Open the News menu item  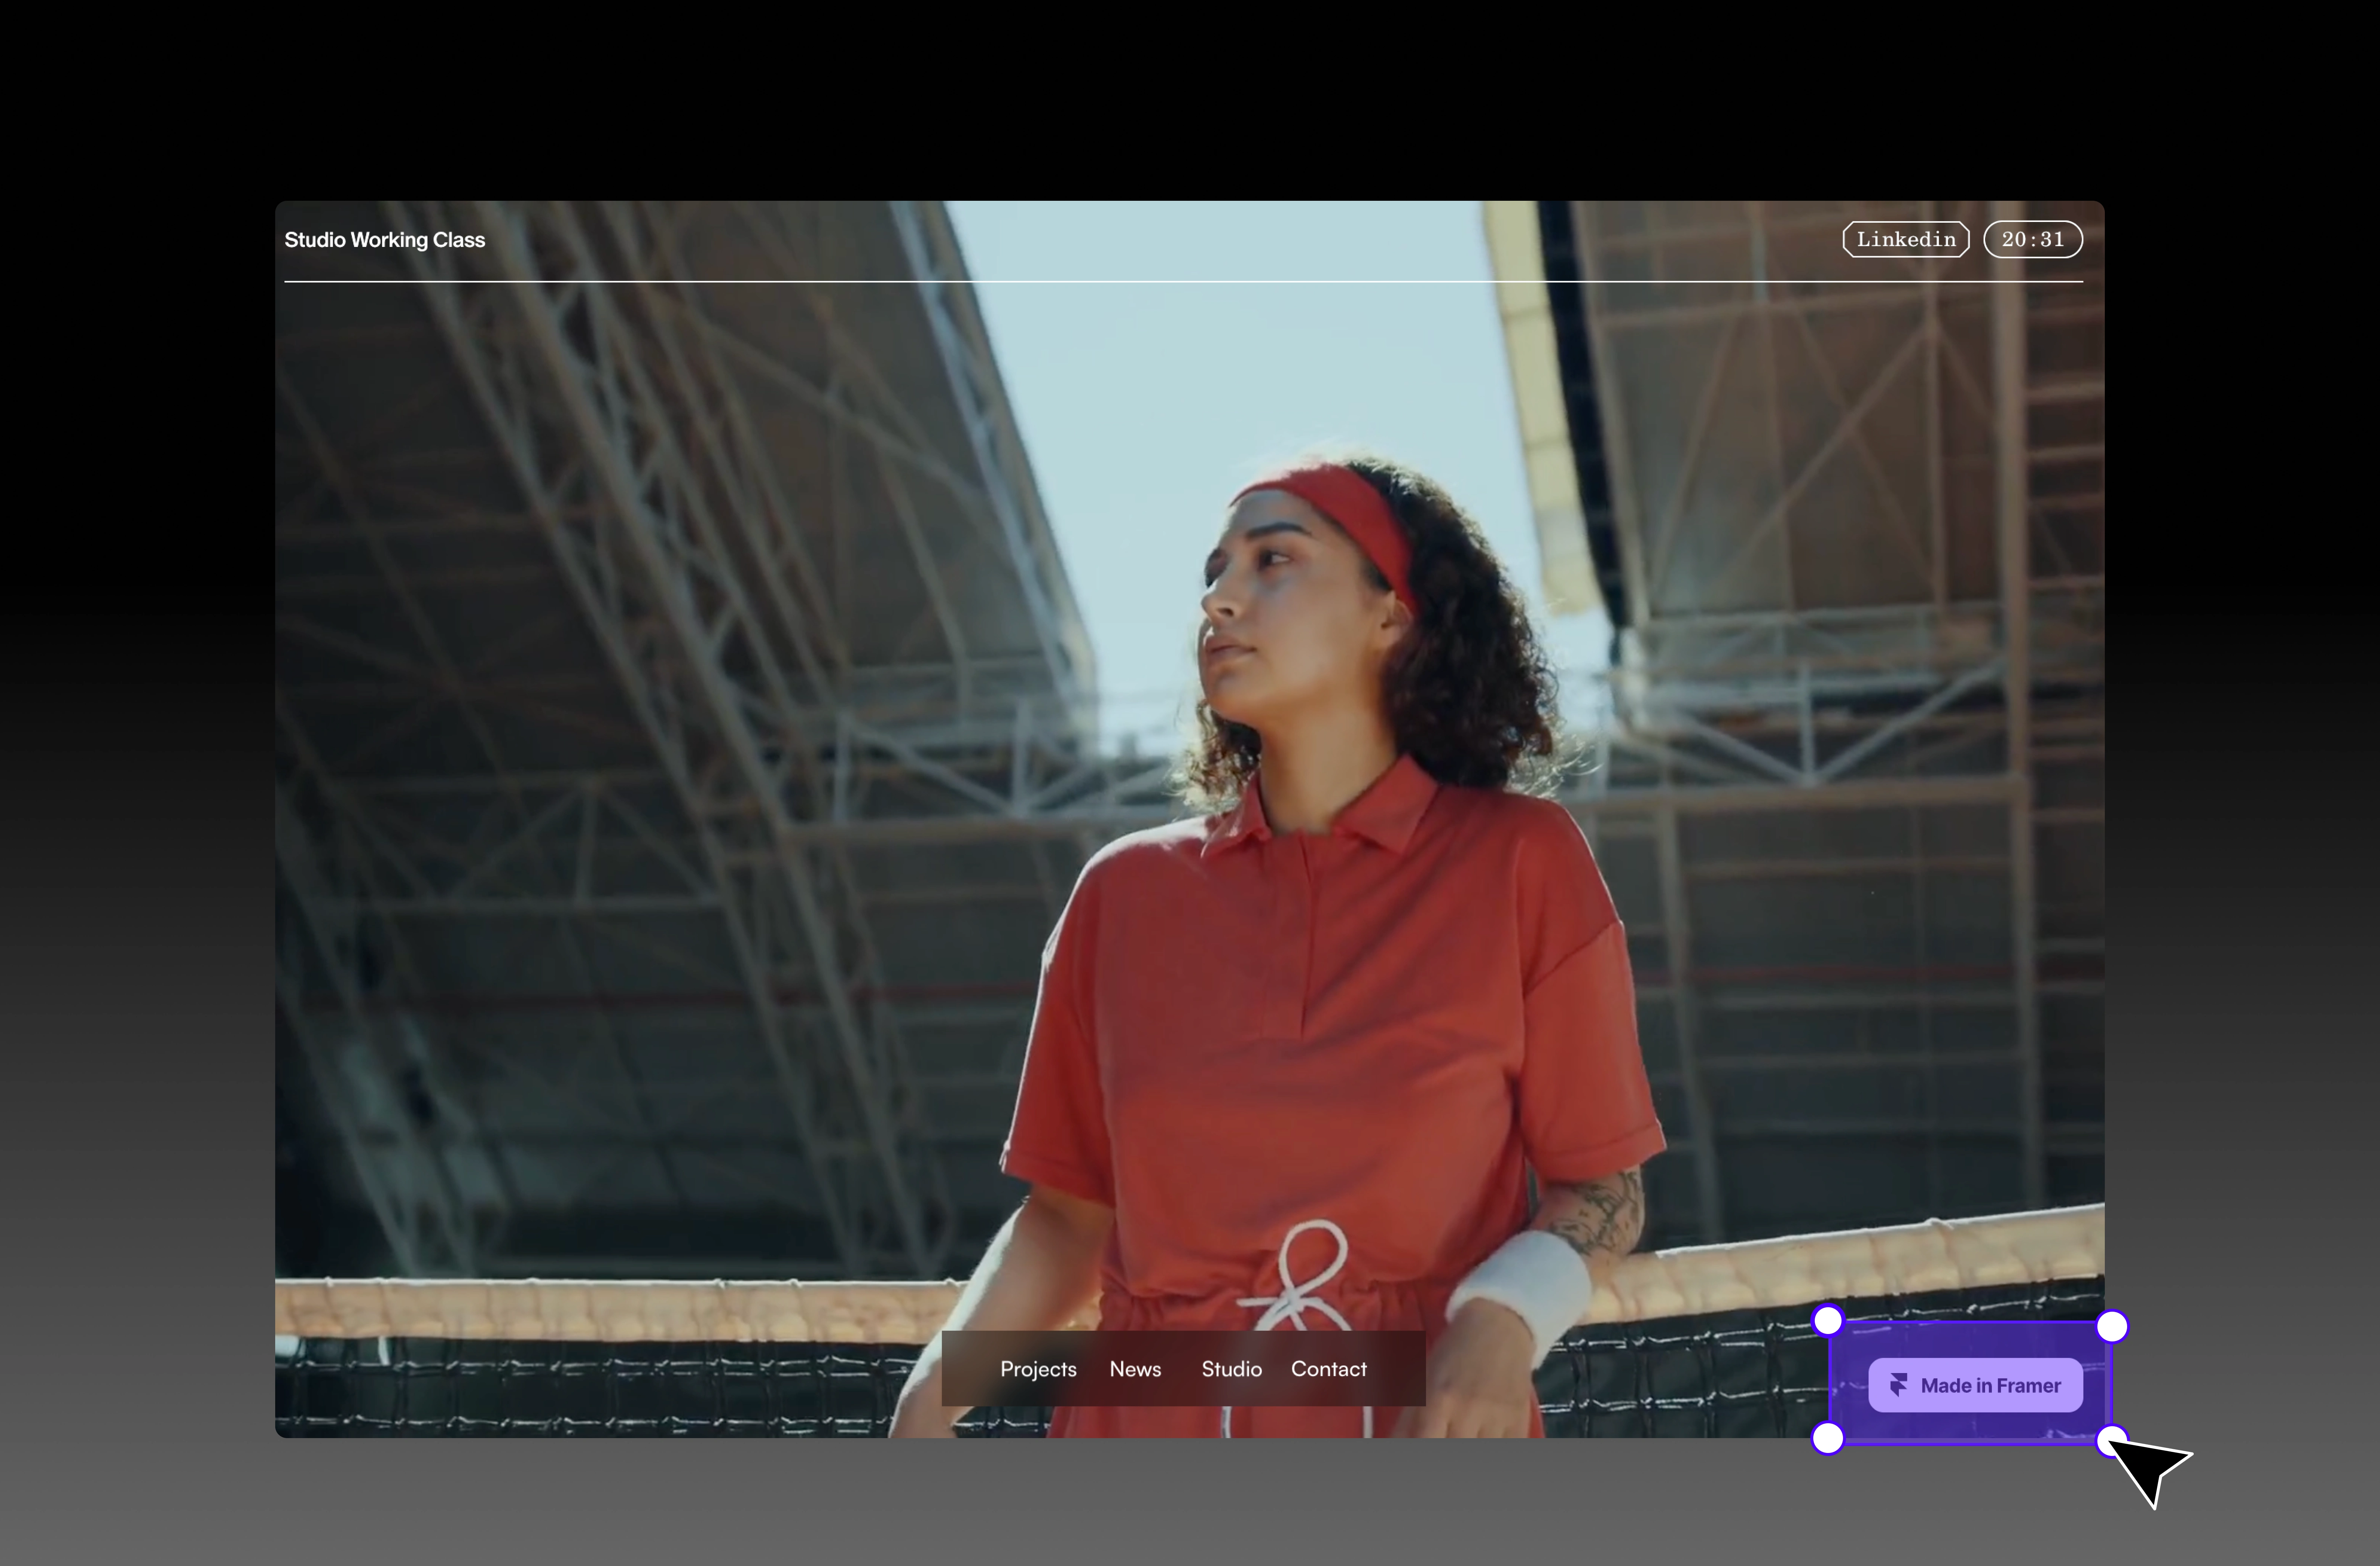1135,1369
